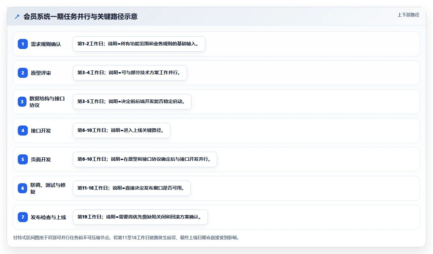
Task: Open the 第1-2工作日 schedule box
Action: coord(139,44)
